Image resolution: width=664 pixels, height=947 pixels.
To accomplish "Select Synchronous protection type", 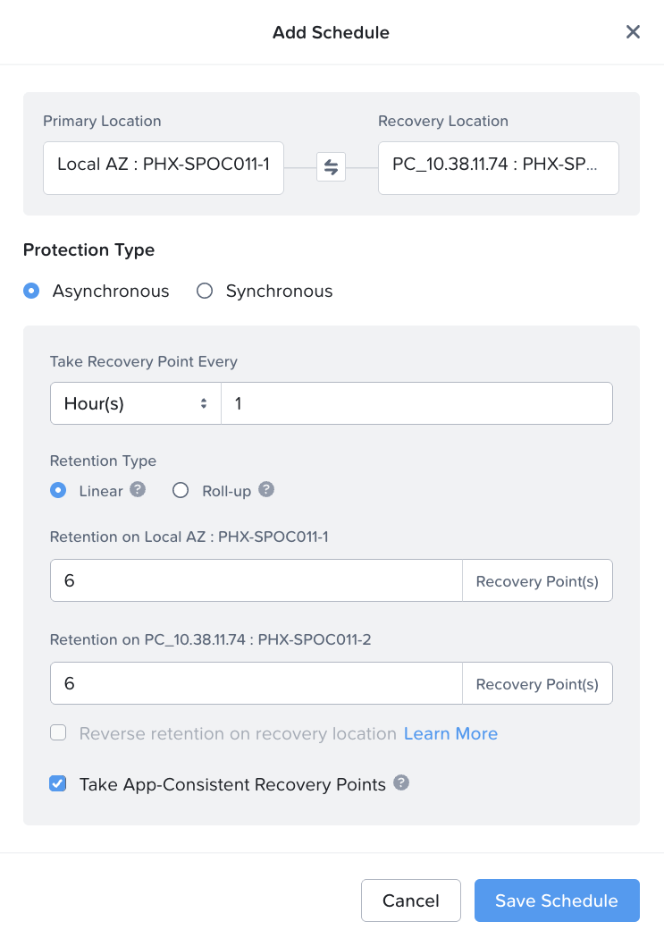I will [x=205, y=291].
